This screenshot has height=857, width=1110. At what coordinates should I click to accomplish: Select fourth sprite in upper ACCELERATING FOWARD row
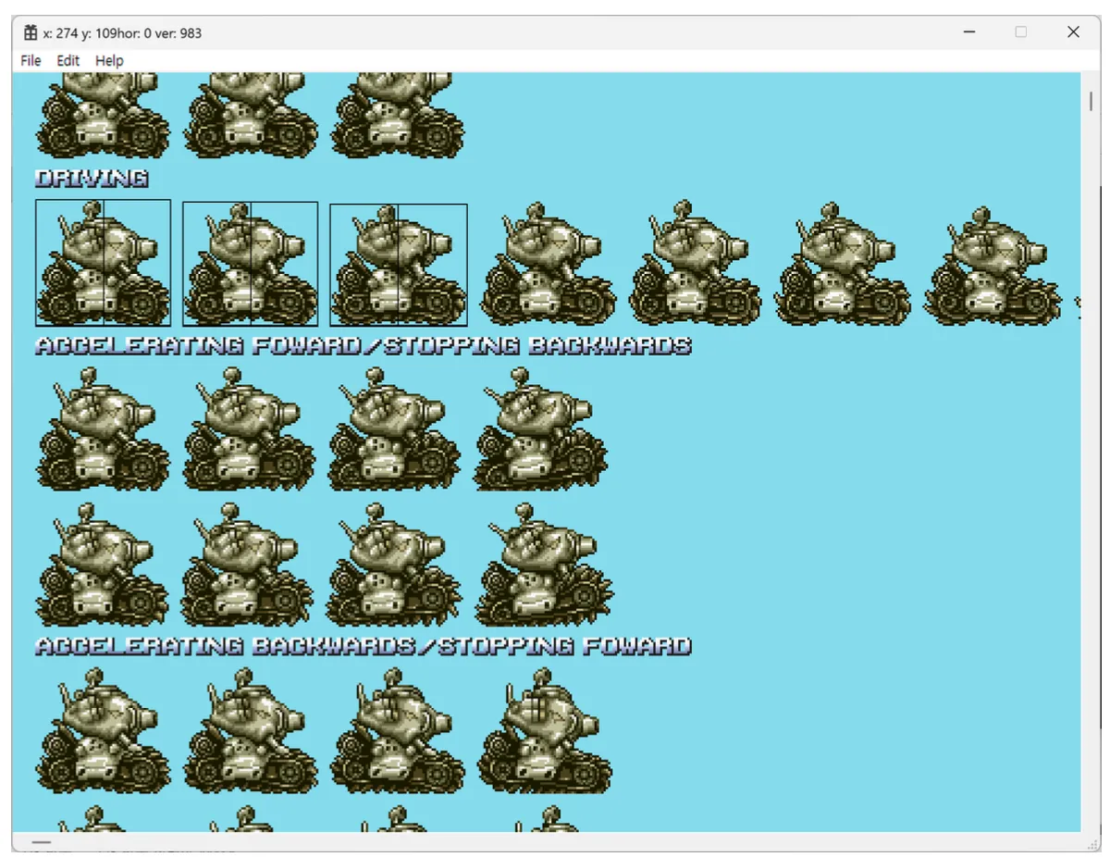pos(541,428)
